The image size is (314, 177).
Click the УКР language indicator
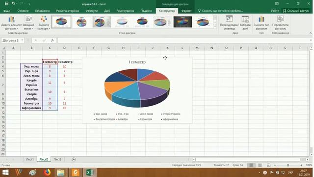(x=290, y=173)
